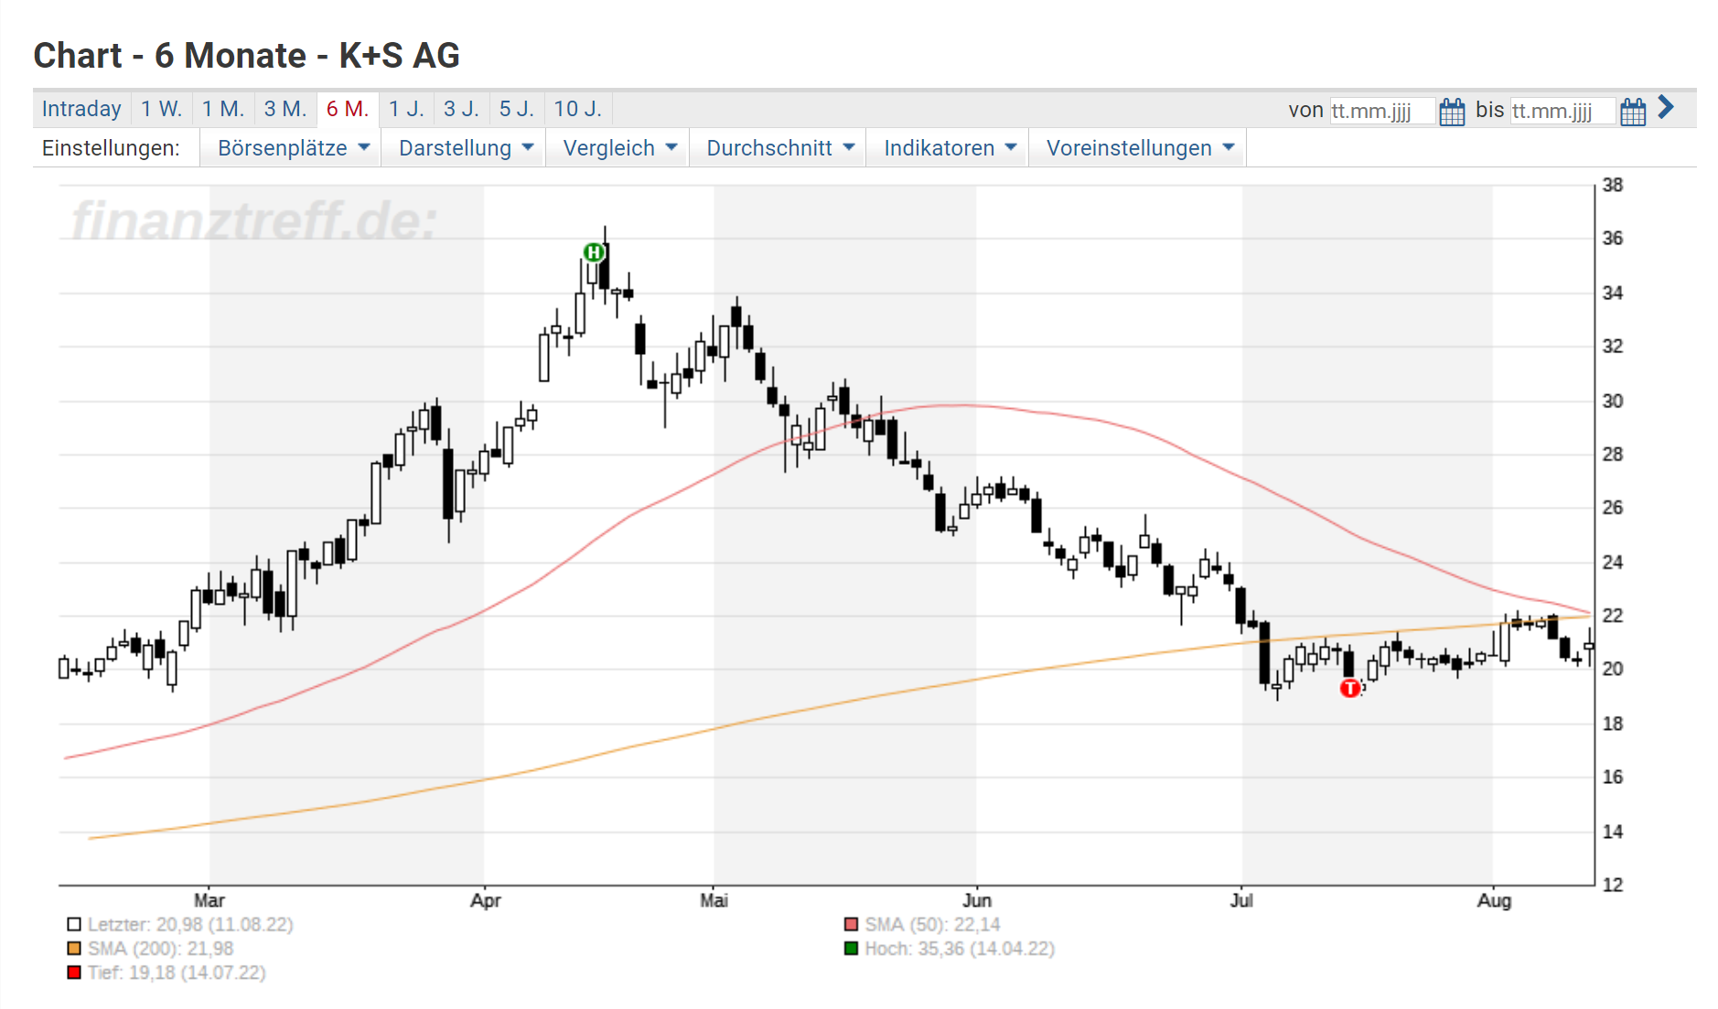This screenshot has width=1718, height=1009.
Task: Expand the Durchschnitt dropdown
Action: pos(779,148)
